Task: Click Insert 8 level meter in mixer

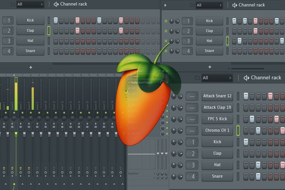Action: (x=33, y=94)
